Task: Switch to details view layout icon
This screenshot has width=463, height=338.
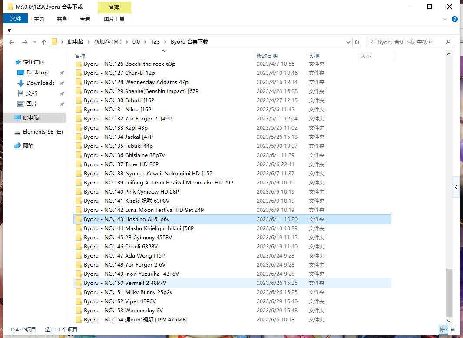Action: (x=443, y=329)
